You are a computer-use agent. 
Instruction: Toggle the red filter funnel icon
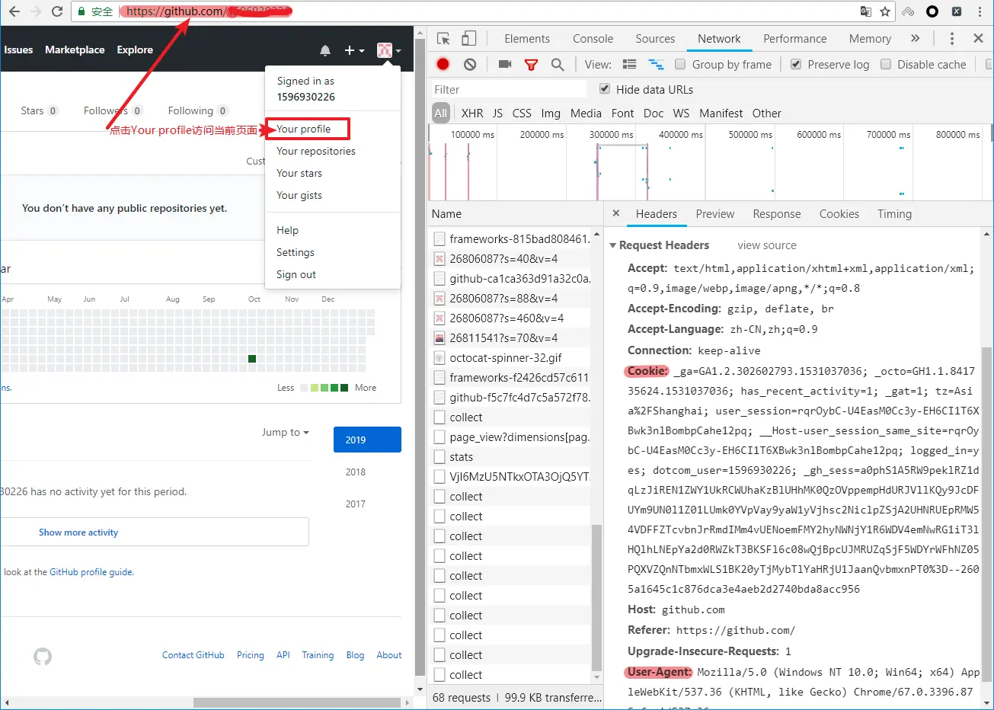pos(532,65)
